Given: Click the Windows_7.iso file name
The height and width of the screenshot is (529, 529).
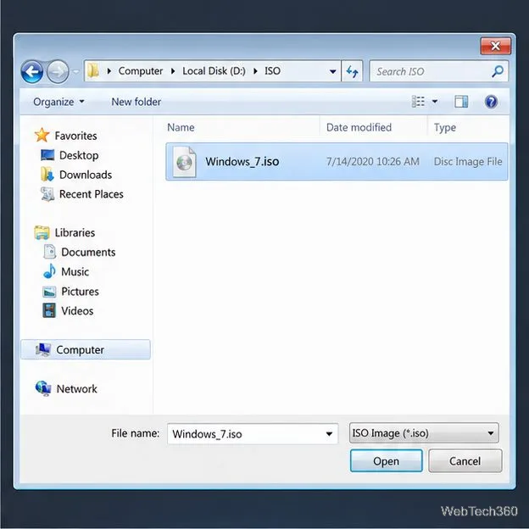Looking at the screenshot, I should 242,162.
